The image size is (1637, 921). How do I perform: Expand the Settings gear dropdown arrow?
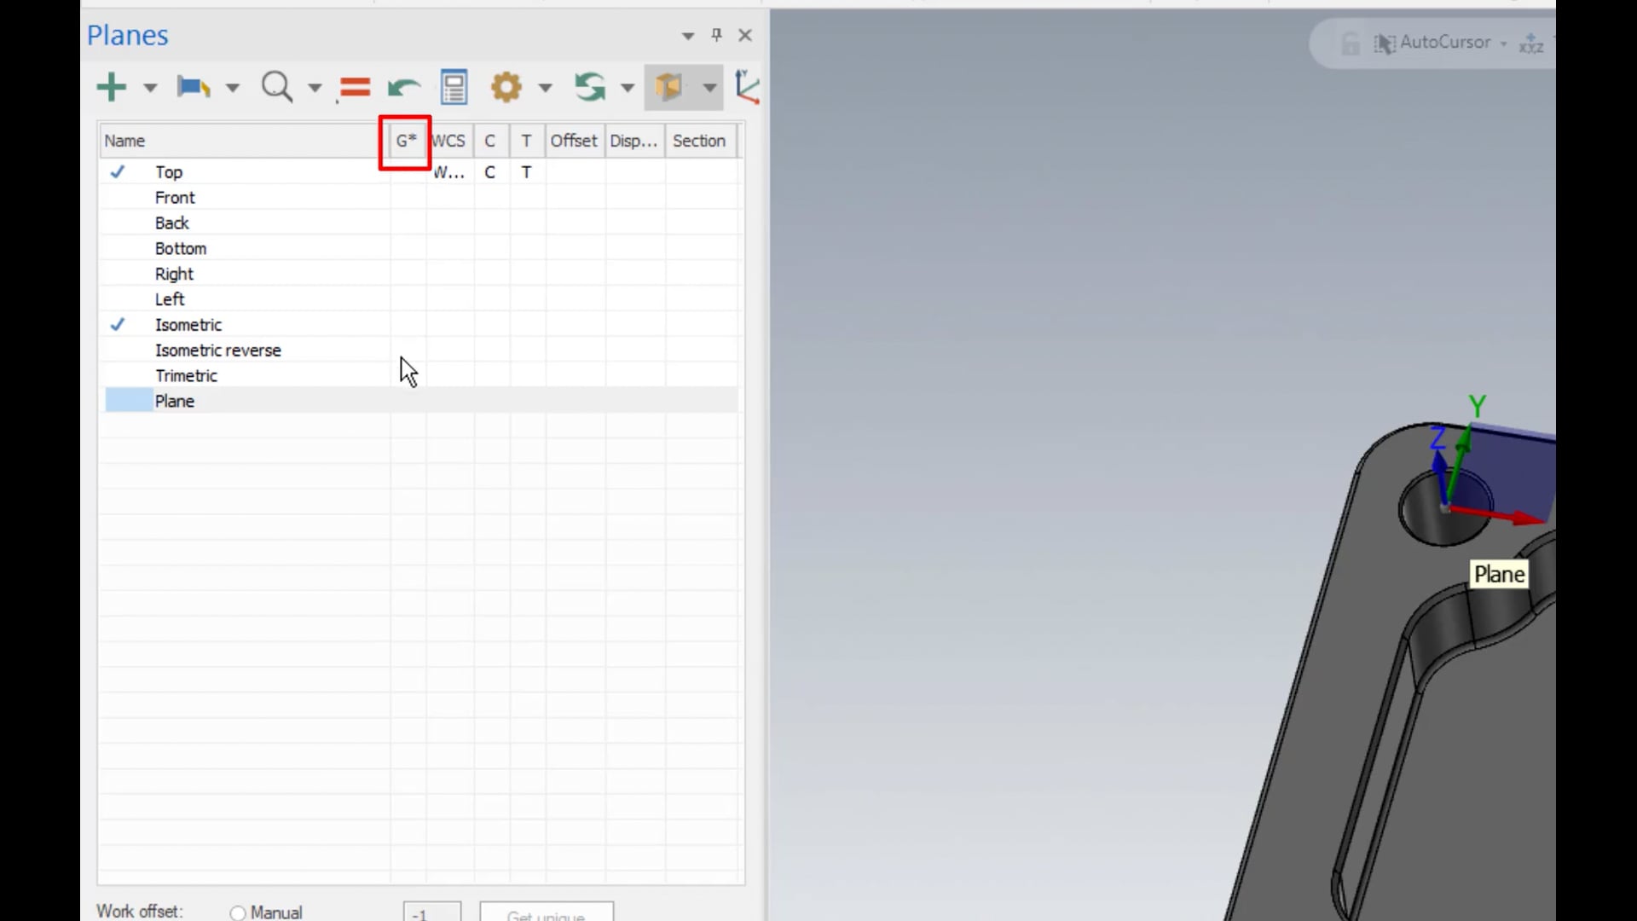[x=544, y=87]
